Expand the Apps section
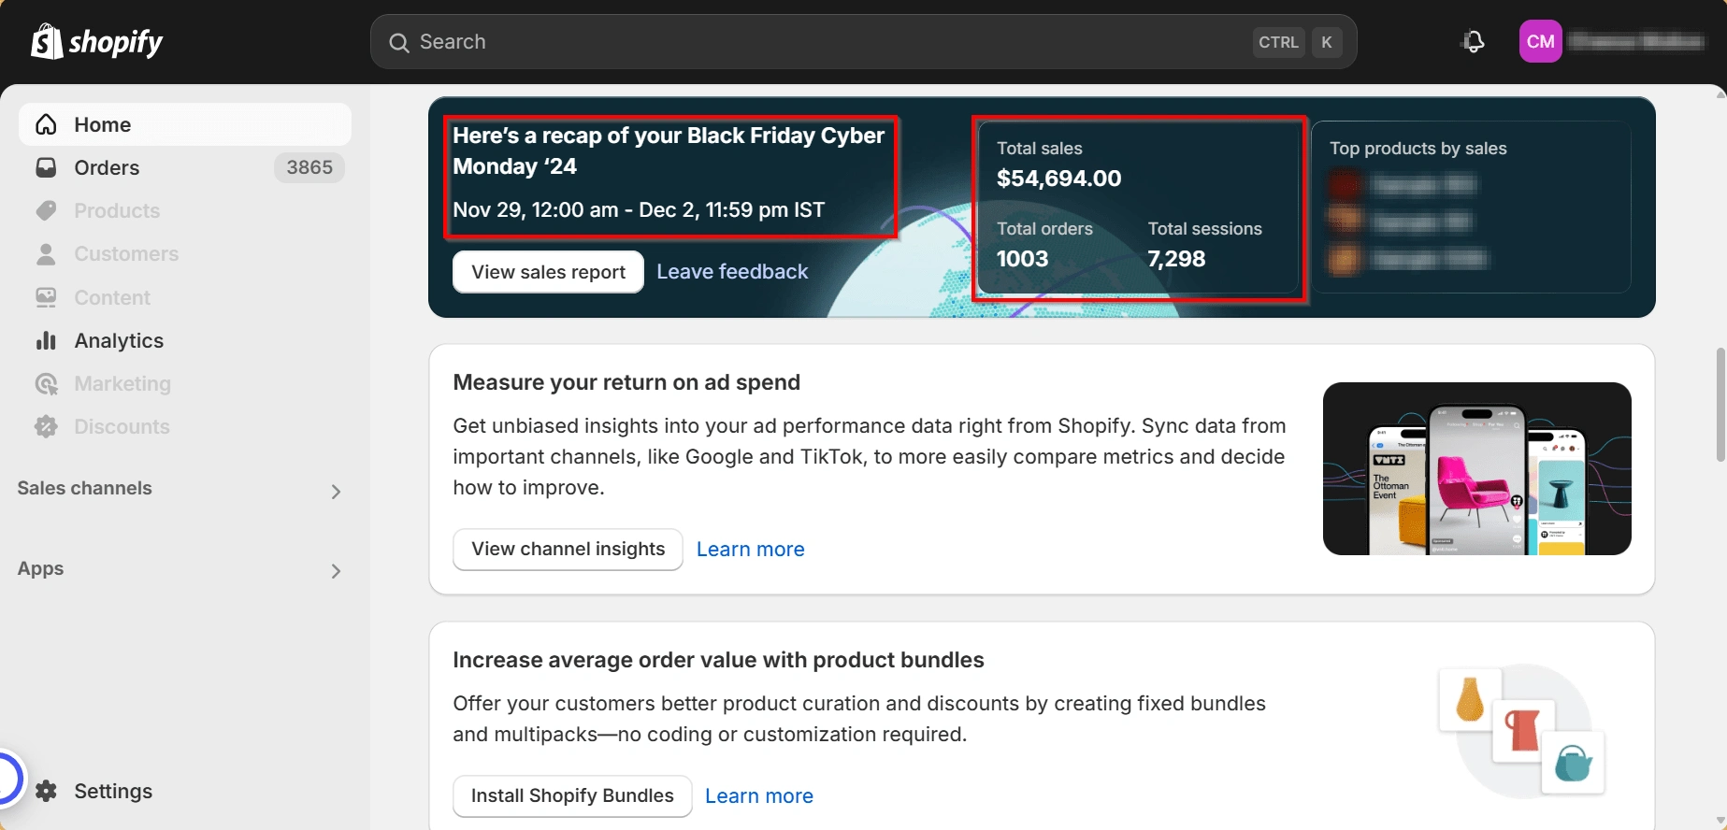 pos(336,571)
